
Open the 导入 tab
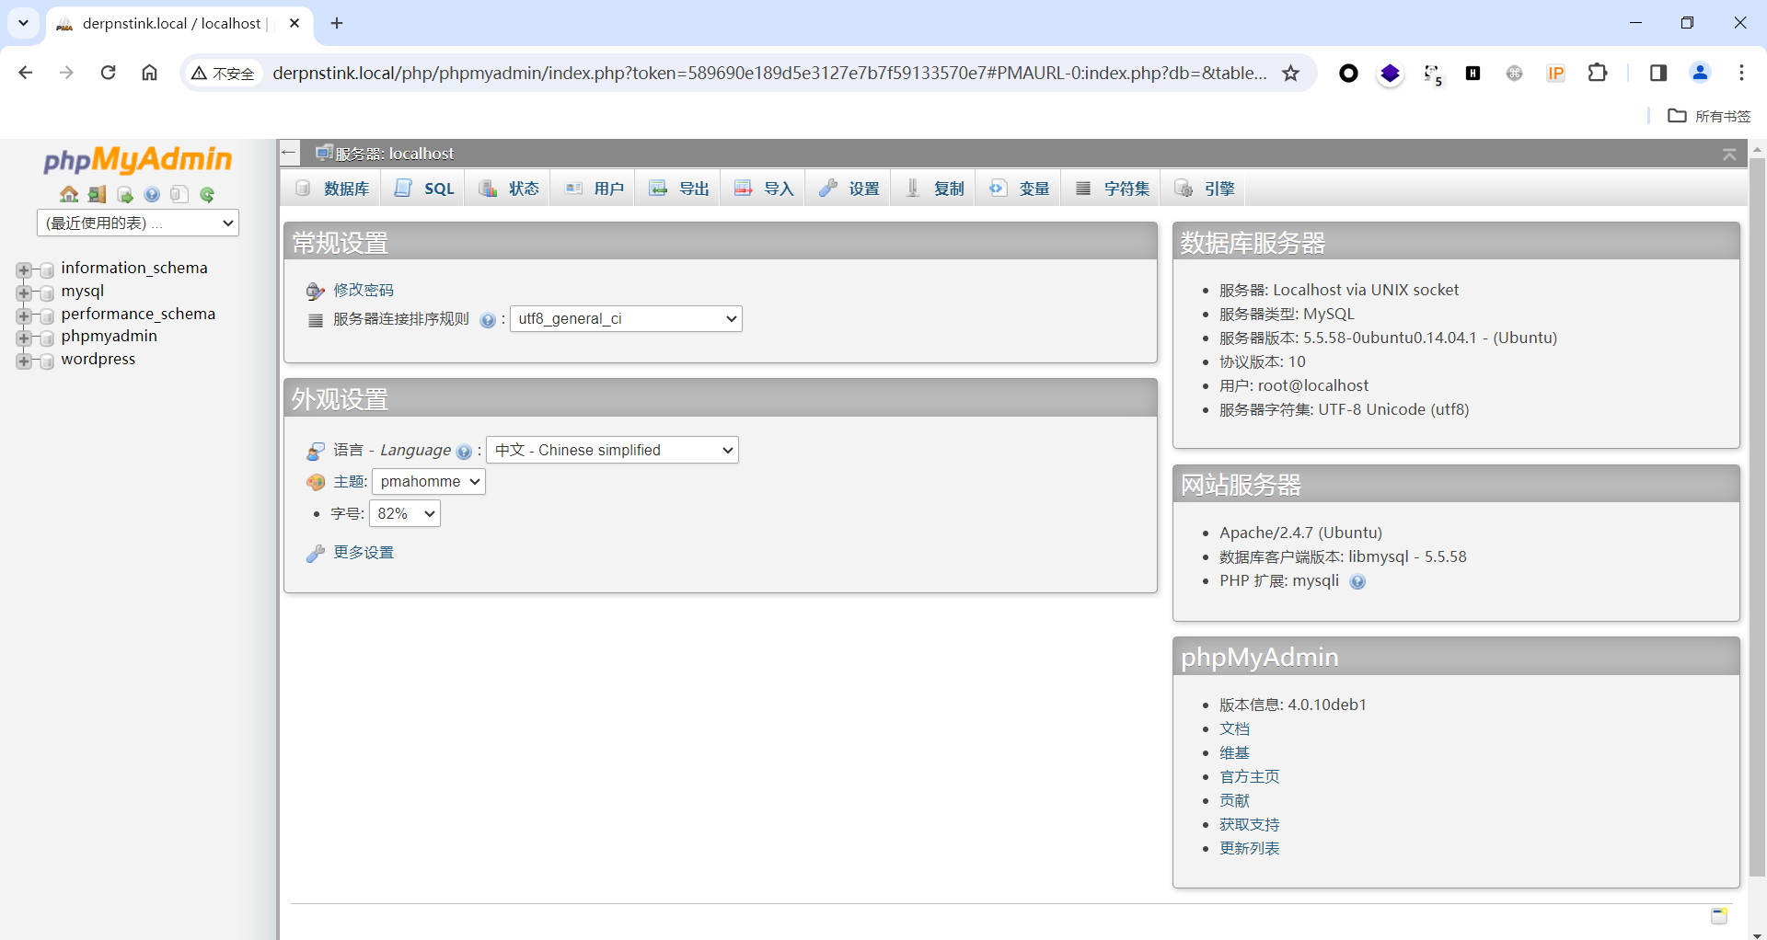764,189
